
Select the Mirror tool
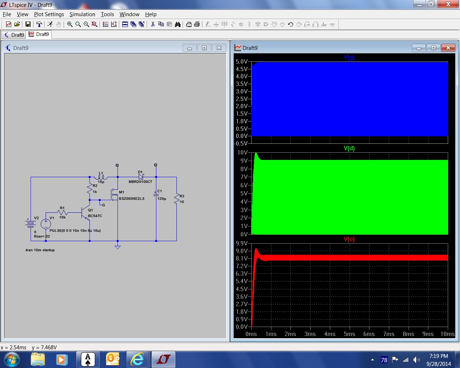(x=316, y=24)
